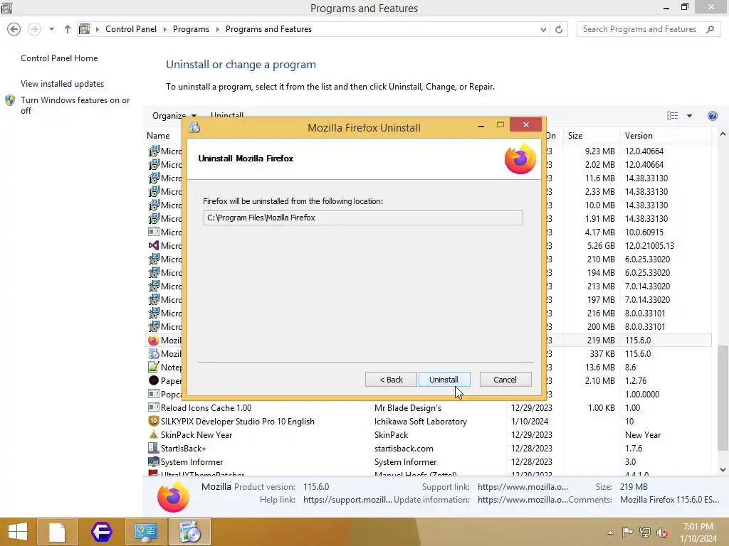The width and height of the screenshot is (729, 546).
Task: Select the StartIsBack+ entry
Action: (428, 448)
